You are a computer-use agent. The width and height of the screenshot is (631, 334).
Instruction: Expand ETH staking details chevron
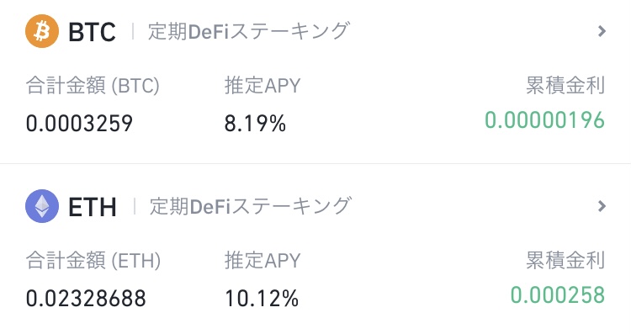click(x=602, y=206)
